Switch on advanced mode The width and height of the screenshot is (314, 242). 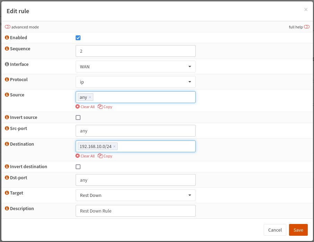tap(7, 27)
